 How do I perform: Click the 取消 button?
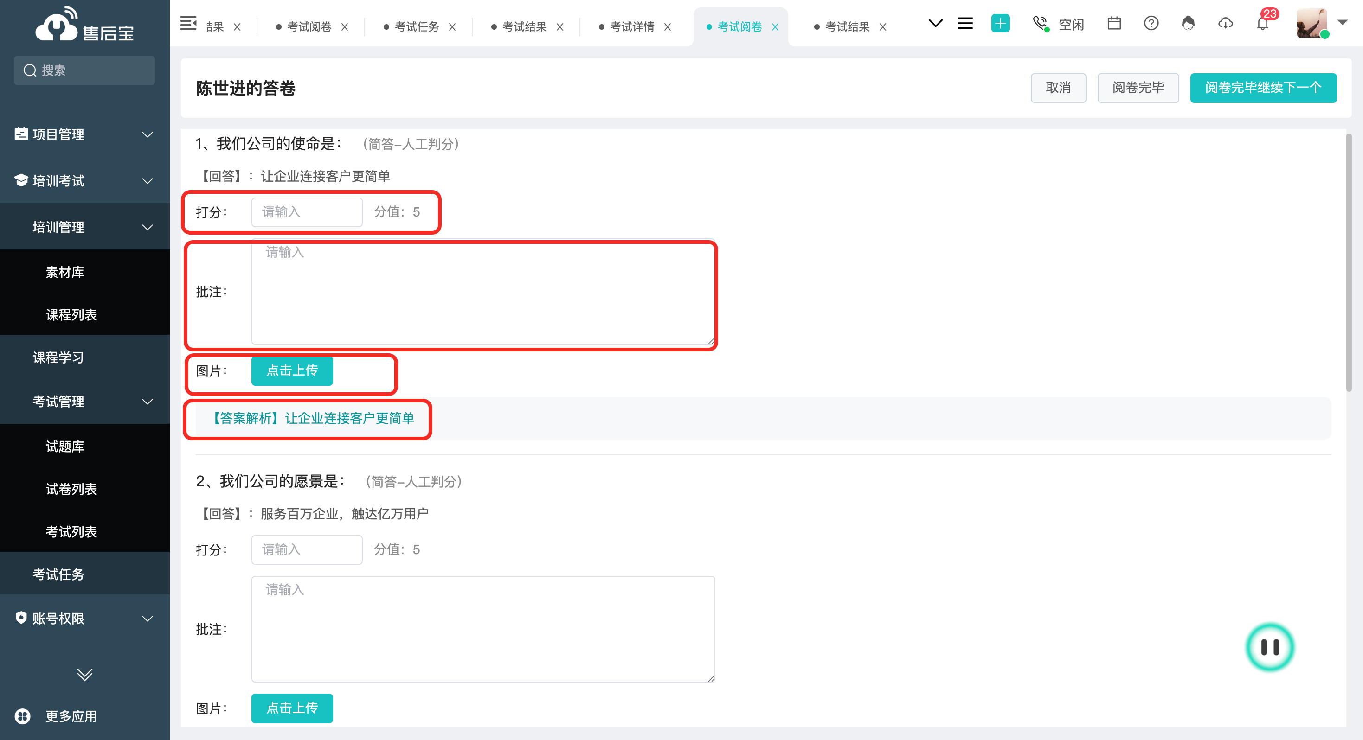1058,88
